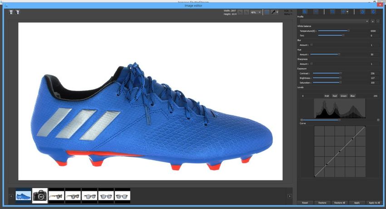Open the Profile dropdown list
Screen dimensions: 386x209
pos(334,21)
